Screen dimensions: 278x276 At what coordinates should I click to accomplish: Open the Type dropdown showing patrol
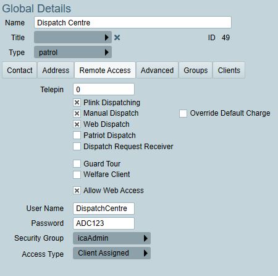(x=73, y=52)
